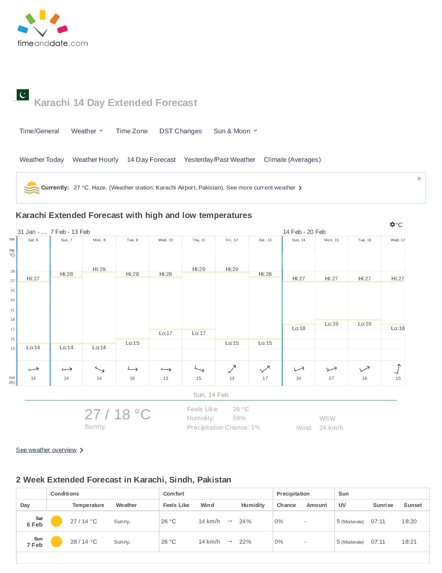This screenshot has width=442, height=573.
Task: Click sunny icon for Sun 7 Feb
Action: point(57,542)
